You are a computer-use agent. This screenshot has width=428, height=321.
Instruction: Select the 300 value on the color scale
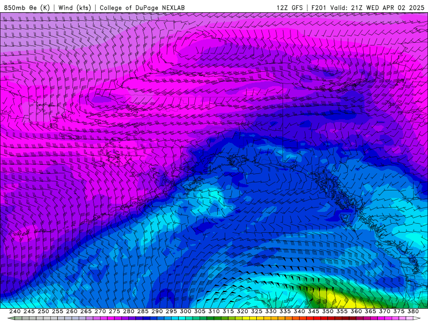click(x=186, y=311)
